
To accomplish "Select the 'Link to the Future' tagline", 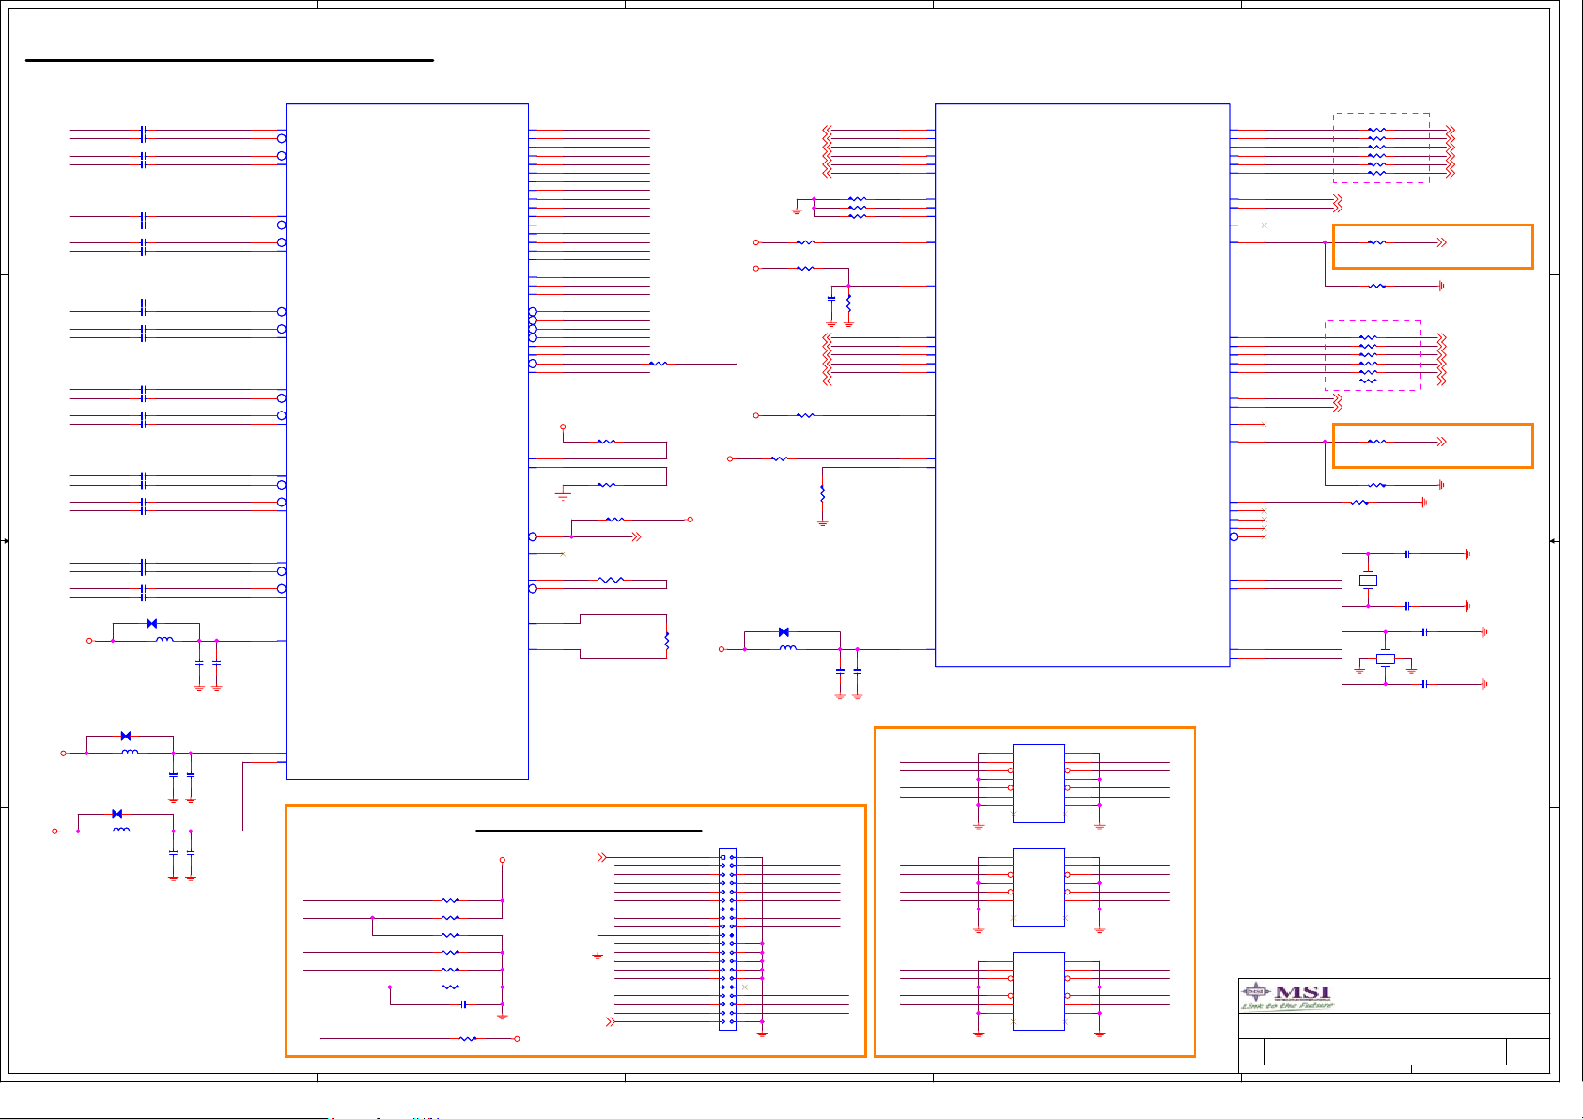I will tap(1287, 1006).
